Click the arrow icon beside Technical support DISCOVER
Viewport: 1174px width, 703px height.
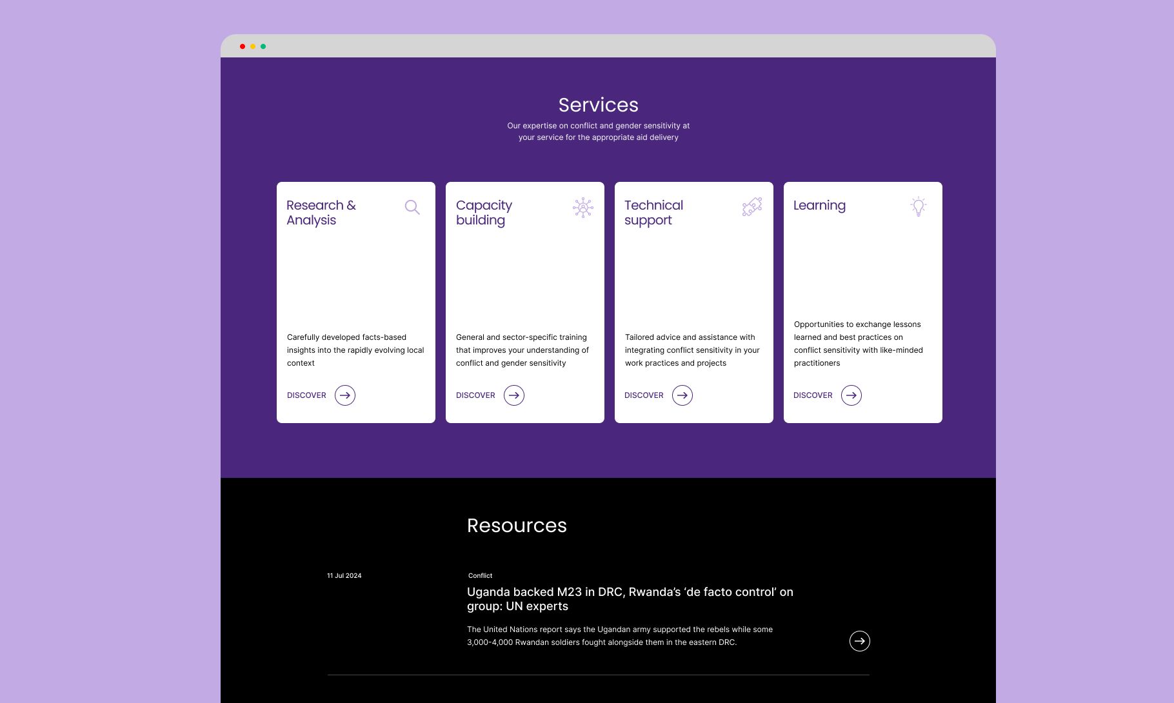[682, 395]
